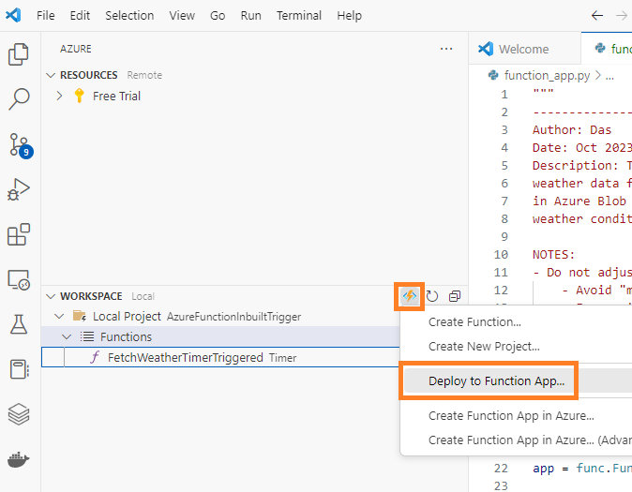Open the Edit menu
The image size is (632, 492).
click(x=80, y=16)
